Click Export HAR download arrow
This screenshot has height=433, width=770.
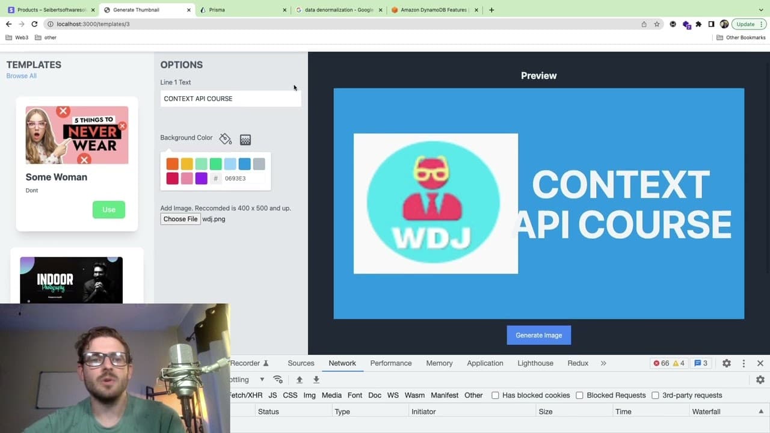pyautogui.click(x=316, y=379)
